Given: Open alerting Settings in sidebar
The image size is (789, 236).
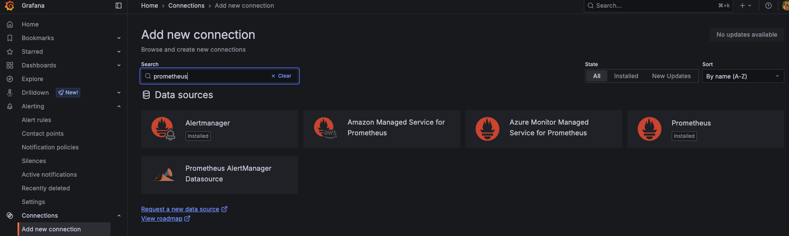Looking at the screenshot, I should click(x=33, y=202).
